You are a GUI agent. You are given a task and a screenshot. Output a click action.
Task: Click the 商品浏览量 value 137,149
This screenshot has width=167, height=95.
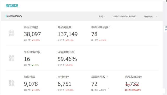pyautogui.click(x=68, y=34)
